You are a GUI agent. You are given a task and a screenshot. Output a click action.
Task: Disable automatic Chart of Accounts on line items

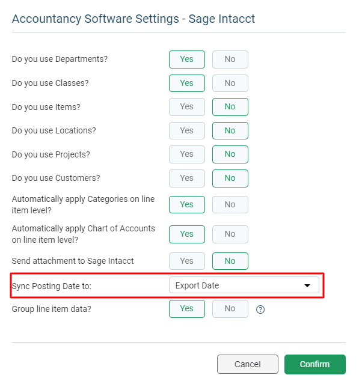point(230,234)
